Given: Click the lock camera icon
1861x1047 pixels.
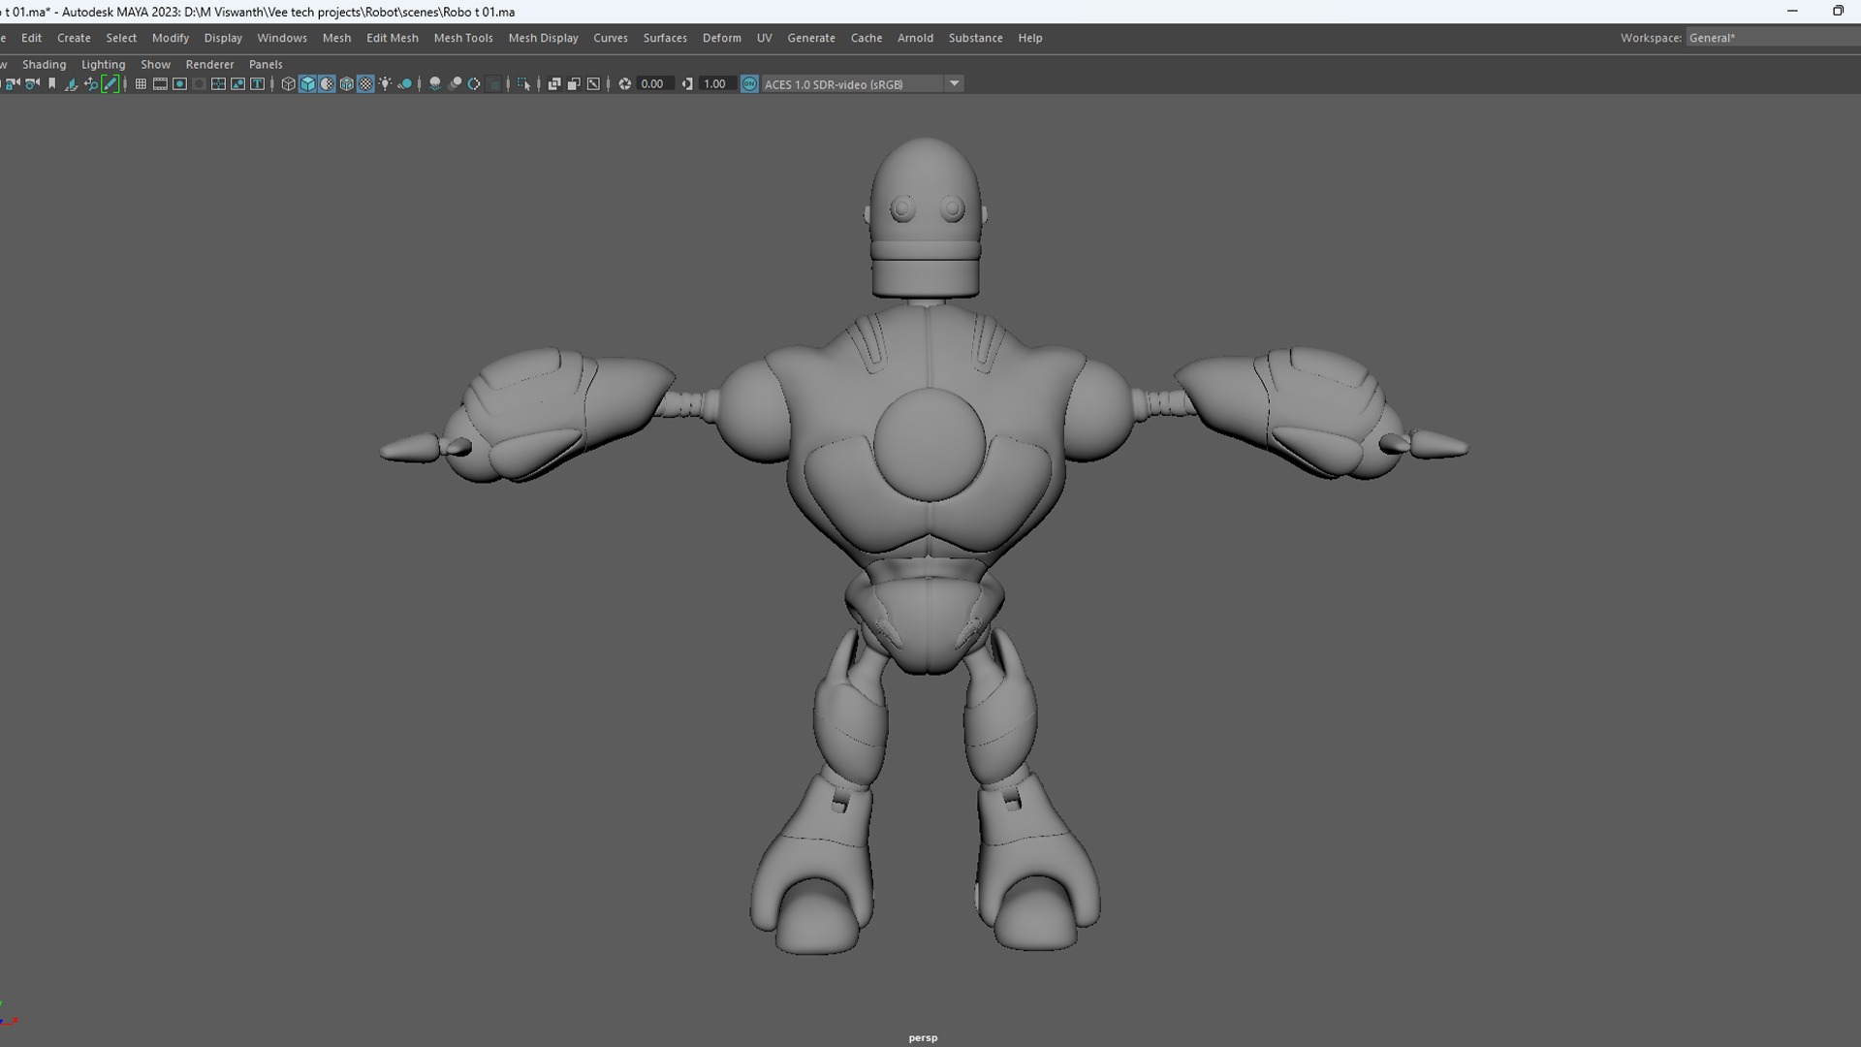Looking at the screenshot, I should click(x=13, y=84).
